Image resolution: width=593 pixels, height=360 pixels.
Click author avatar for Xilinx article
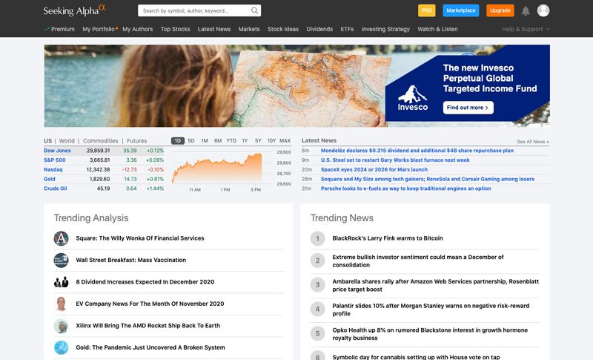(61, 326)
